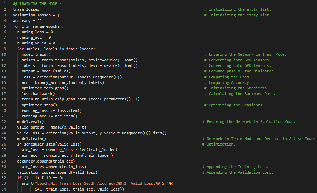The image size is (317, 193).
Task: Click the running_valid = 0 statement
Action: coord(36,43)
